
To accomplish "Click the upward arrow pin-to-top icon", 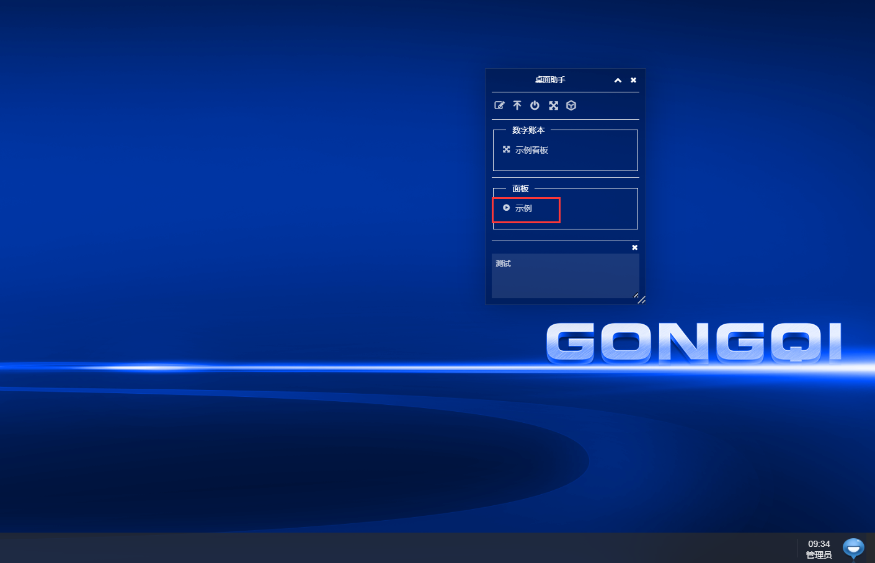I will (517, 105).
